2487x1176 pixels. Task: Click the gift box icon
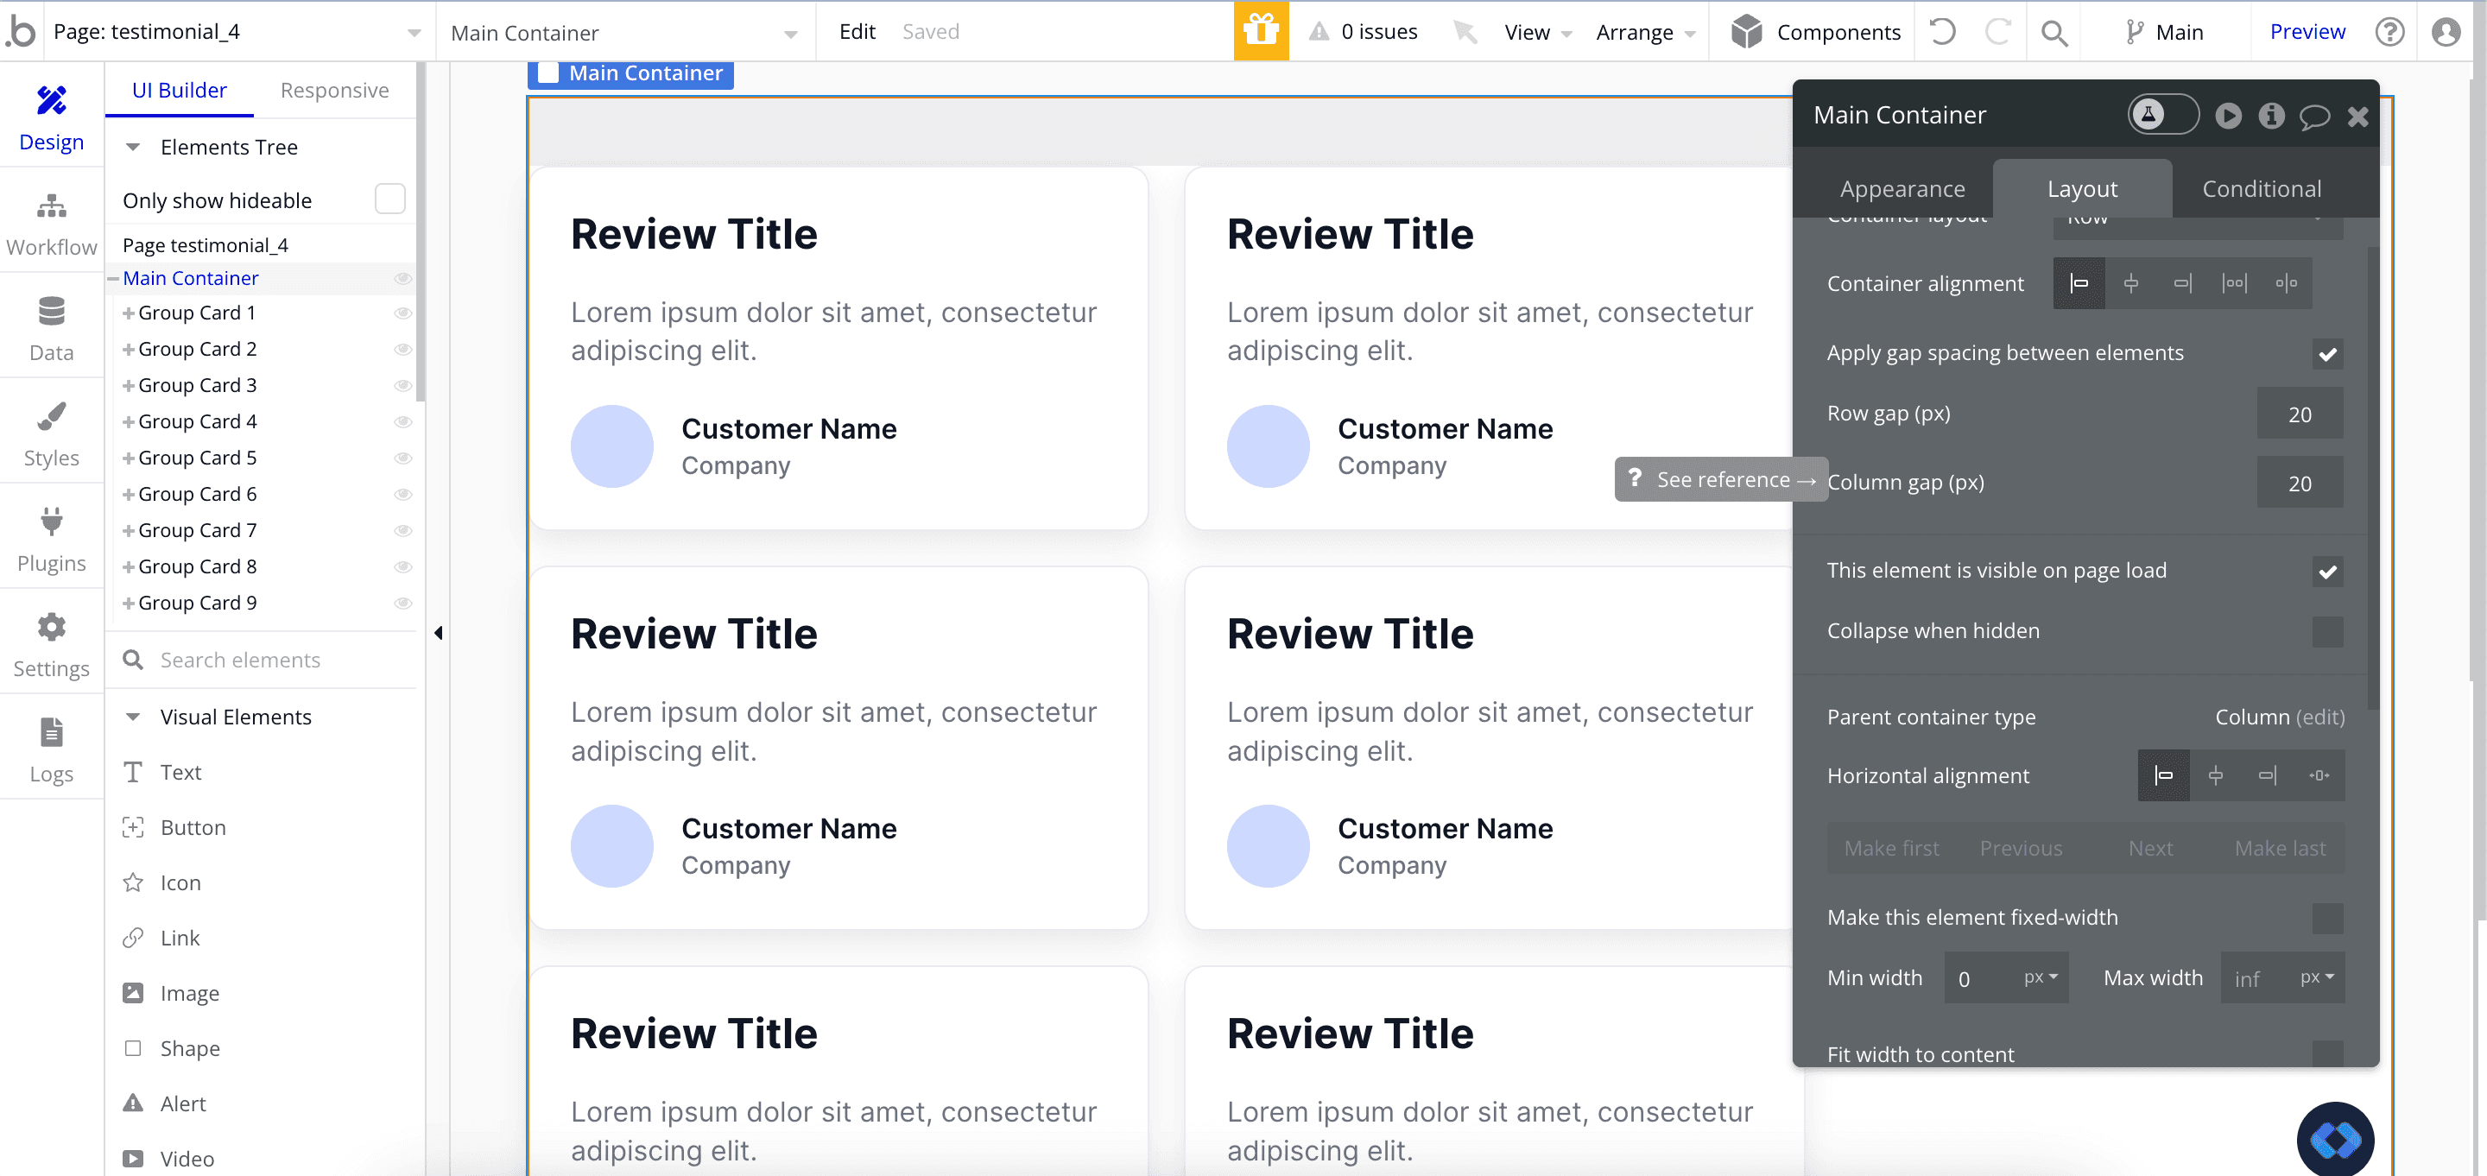click(x=1260, y=31)
